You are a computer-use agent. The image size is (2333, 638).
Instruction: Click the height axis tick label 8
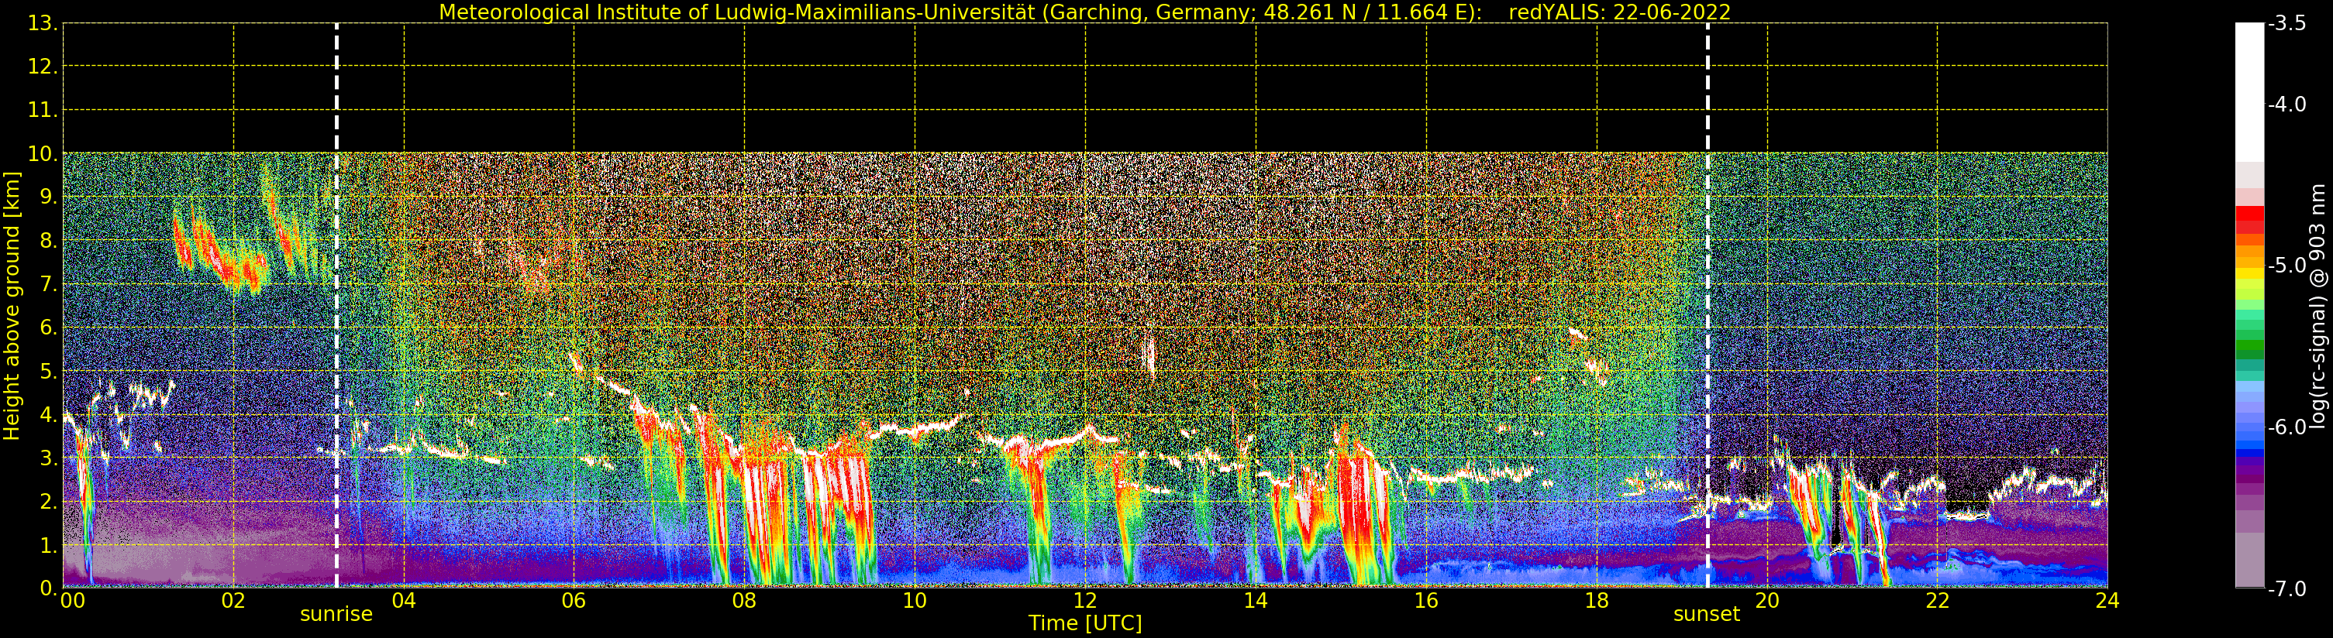tap(48, 241)
